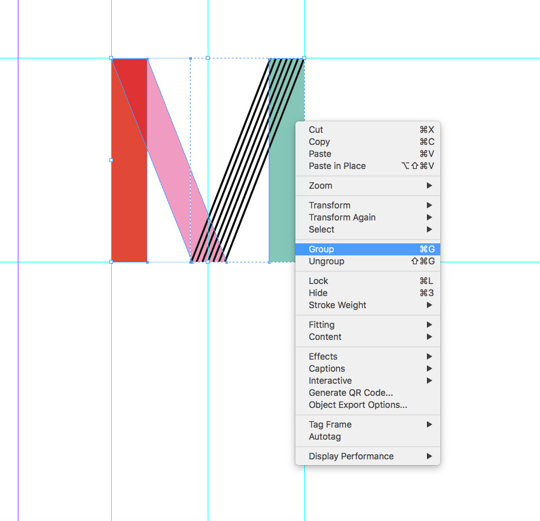Screen dimensions: 540x521
Task: Choose Copy from the context menu
Action: [x=319, y=142]
